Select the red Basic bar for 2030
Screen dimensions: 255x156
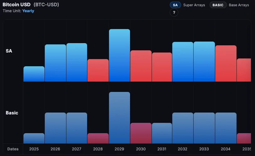pyautogui.click(x=141, y=133)
